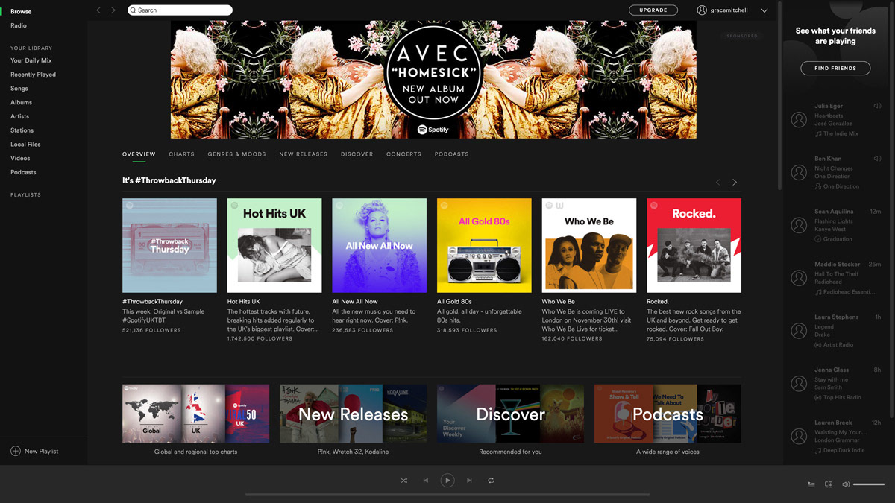Toggle repeat mode

tap(491, 481)
